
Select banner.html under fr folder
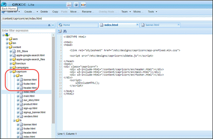tap(30, 125)
